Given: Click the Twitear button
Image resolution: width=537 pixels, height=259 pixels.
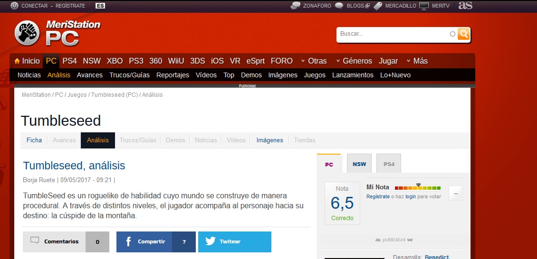Looking at the screenshot, I should point(235,241).
